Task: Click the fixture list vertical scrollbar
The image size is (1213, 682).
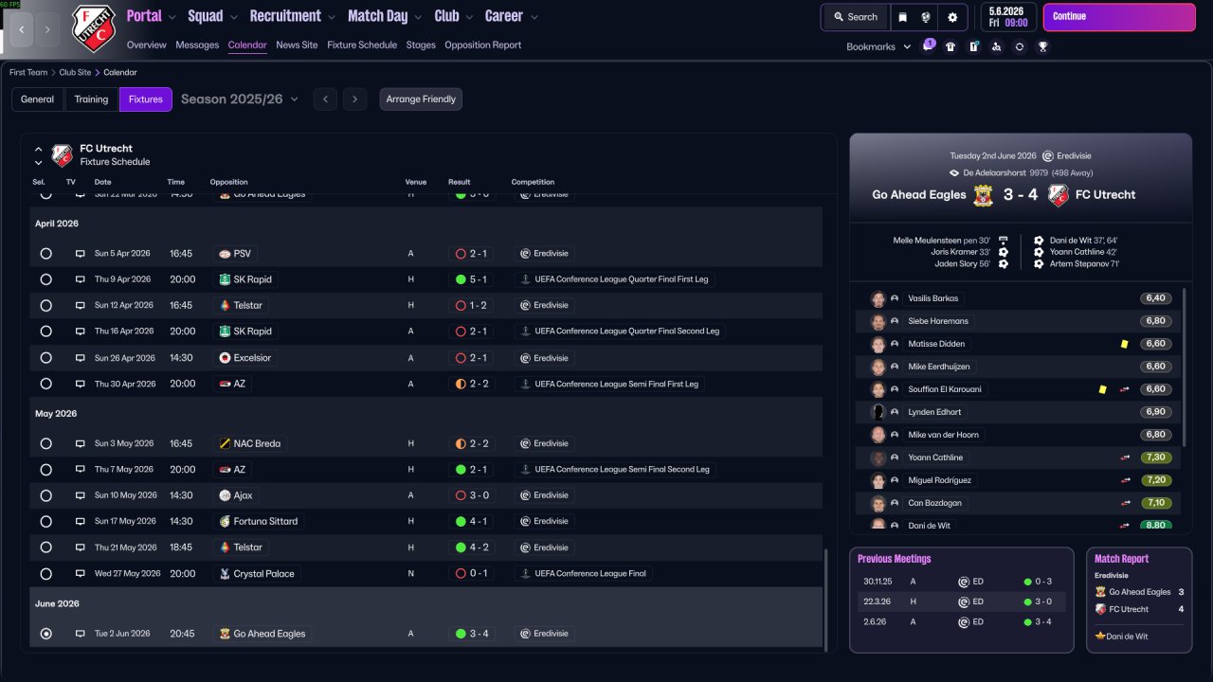Action: coord(826,600)
